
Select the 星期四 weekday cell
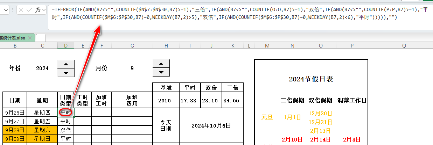coord(42,113)
